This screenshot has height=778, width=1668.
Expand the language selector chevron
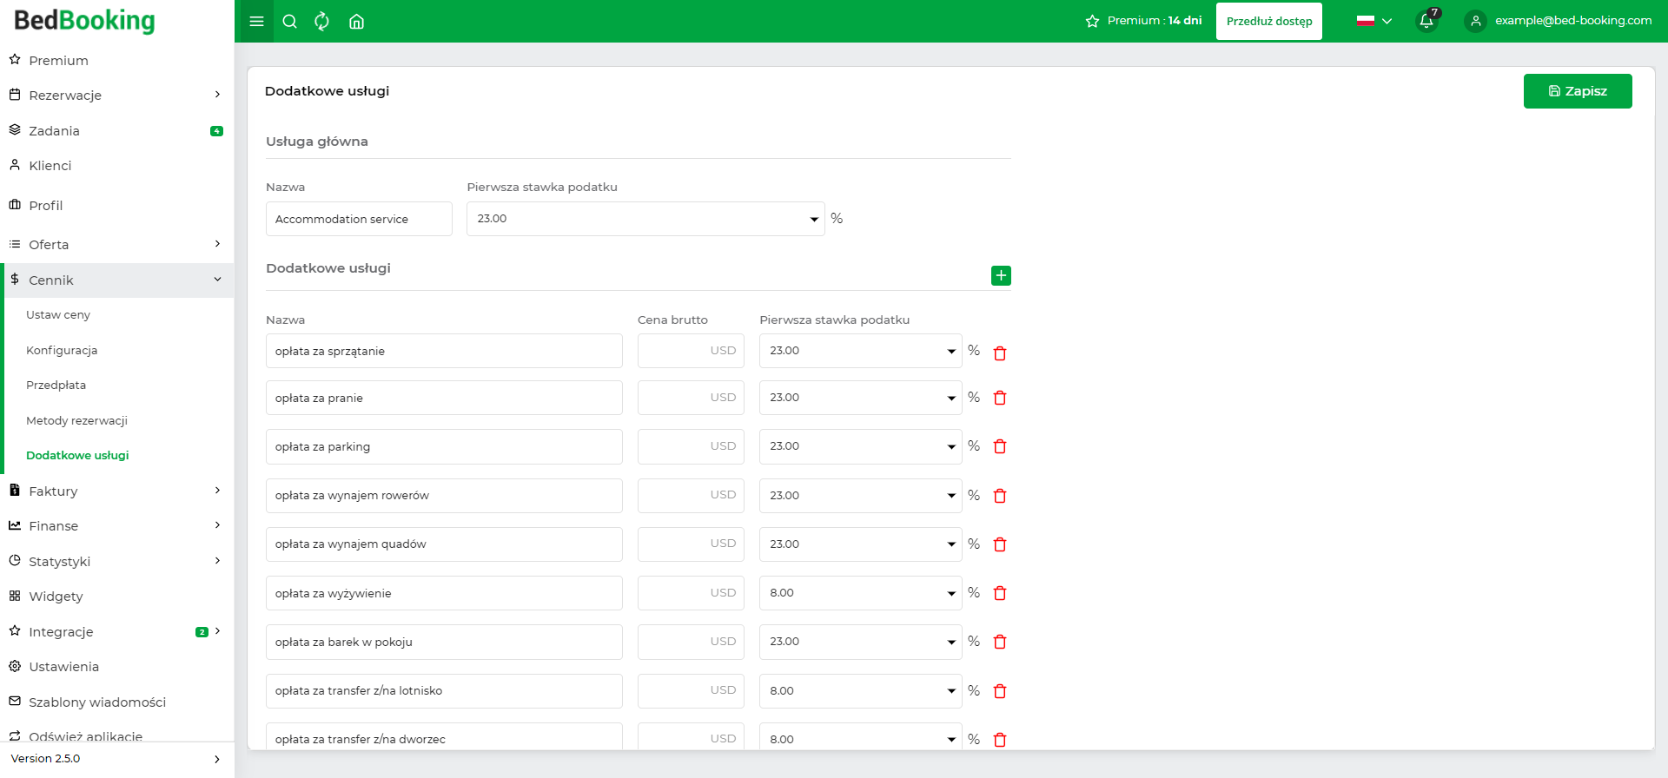[x=1387, y=21]
